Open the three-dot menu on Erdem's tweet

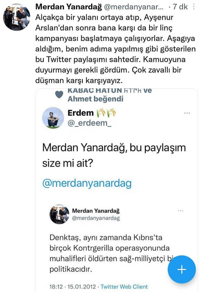[187, 113]
